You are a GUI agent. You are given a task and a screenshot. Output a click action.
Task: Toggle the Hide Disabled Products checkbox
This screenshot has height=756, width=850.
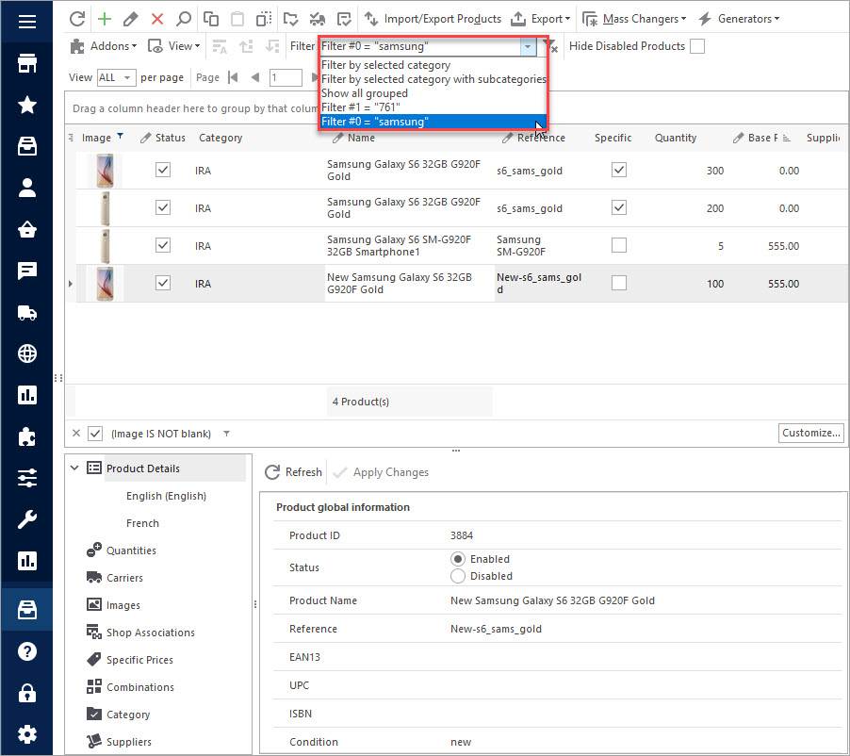click(697, 46)
